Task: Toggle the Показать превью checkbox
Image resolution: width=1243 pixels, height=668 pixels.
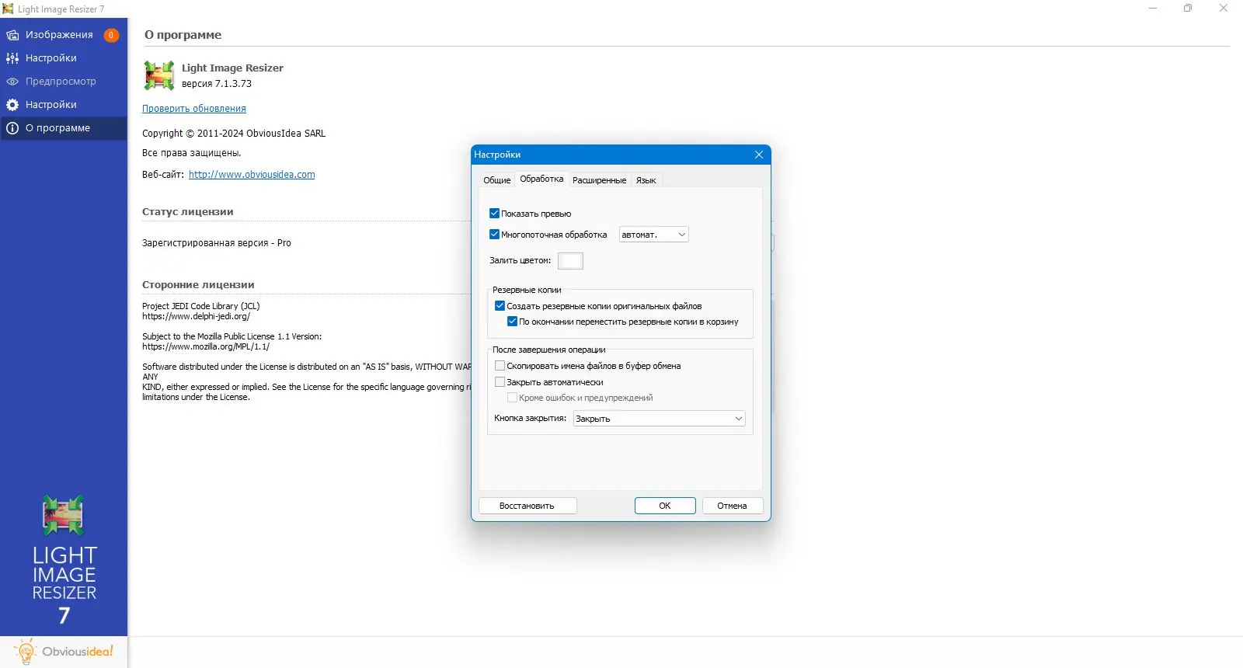Action: [494, 214]
